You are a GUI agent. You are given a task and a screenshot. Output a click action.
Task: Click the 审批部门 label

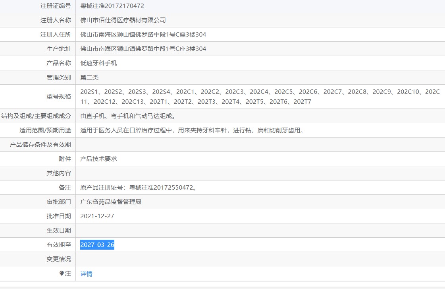[59, 202]
